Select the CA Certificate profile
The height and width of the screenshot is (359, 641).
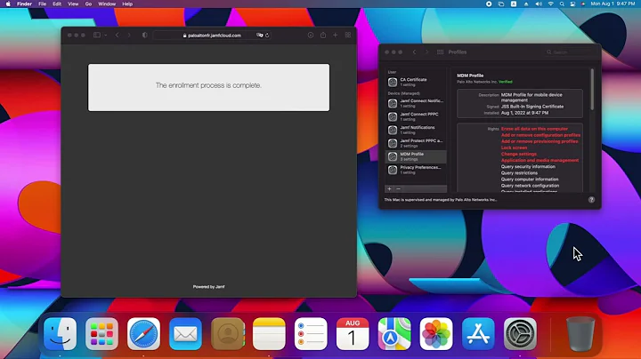pyautogui.click(x=416, y=82)
